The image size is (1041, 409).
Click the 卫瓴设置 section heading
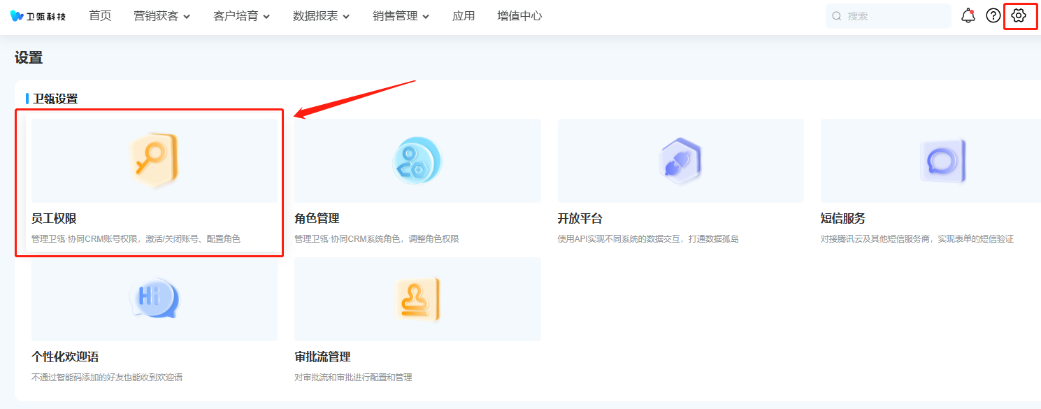click(x=55, y=99)
